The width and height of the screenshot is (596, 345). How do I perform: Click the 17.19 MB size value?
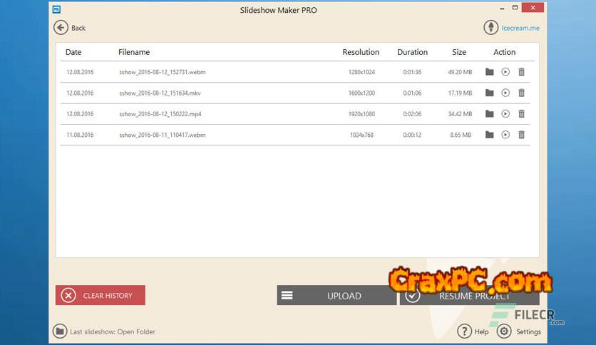coord(460,93)
